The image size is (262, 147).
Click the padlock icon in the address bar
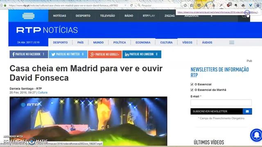(5, 5)
